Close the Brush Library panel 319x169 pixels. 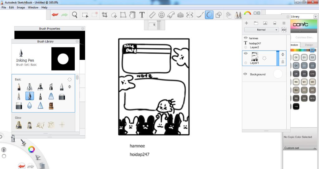point(77,41)
